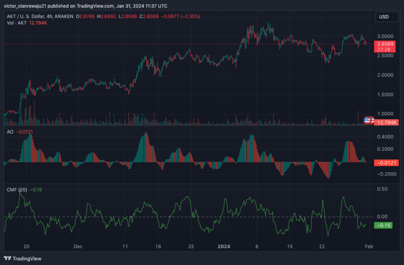Click the Dec marker on the time axis

pos(78,246)
